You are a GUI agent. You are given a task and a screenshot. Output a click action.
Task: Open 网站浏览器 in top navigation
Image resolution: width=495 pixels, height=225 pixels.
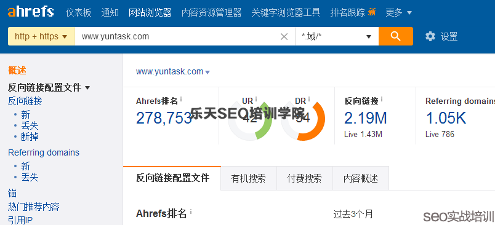point(150,13)
